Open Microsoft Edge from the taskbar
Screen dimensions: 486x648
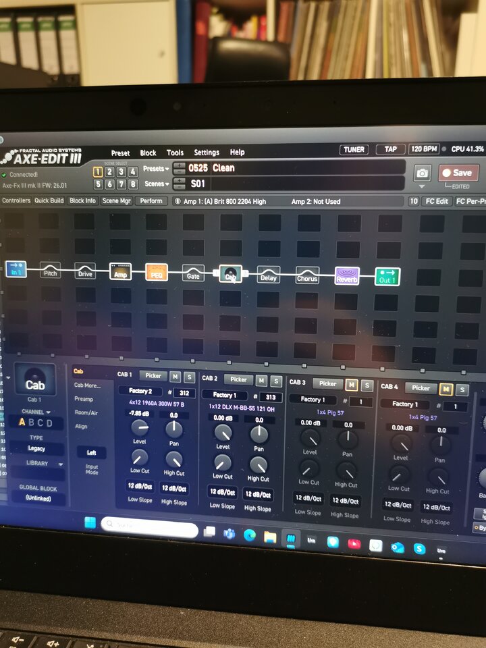tap(249, 535)
